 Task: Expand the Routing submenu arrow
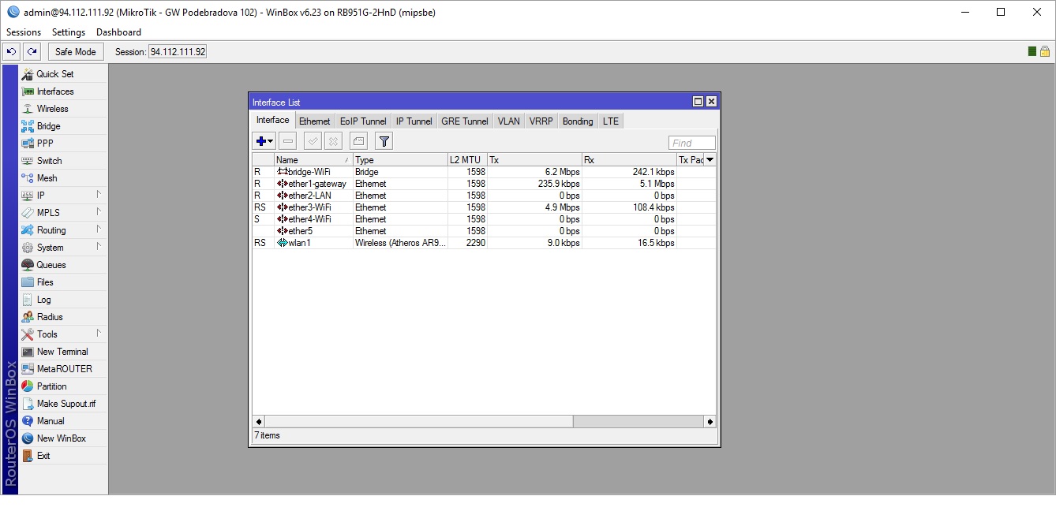click(99, 229)
